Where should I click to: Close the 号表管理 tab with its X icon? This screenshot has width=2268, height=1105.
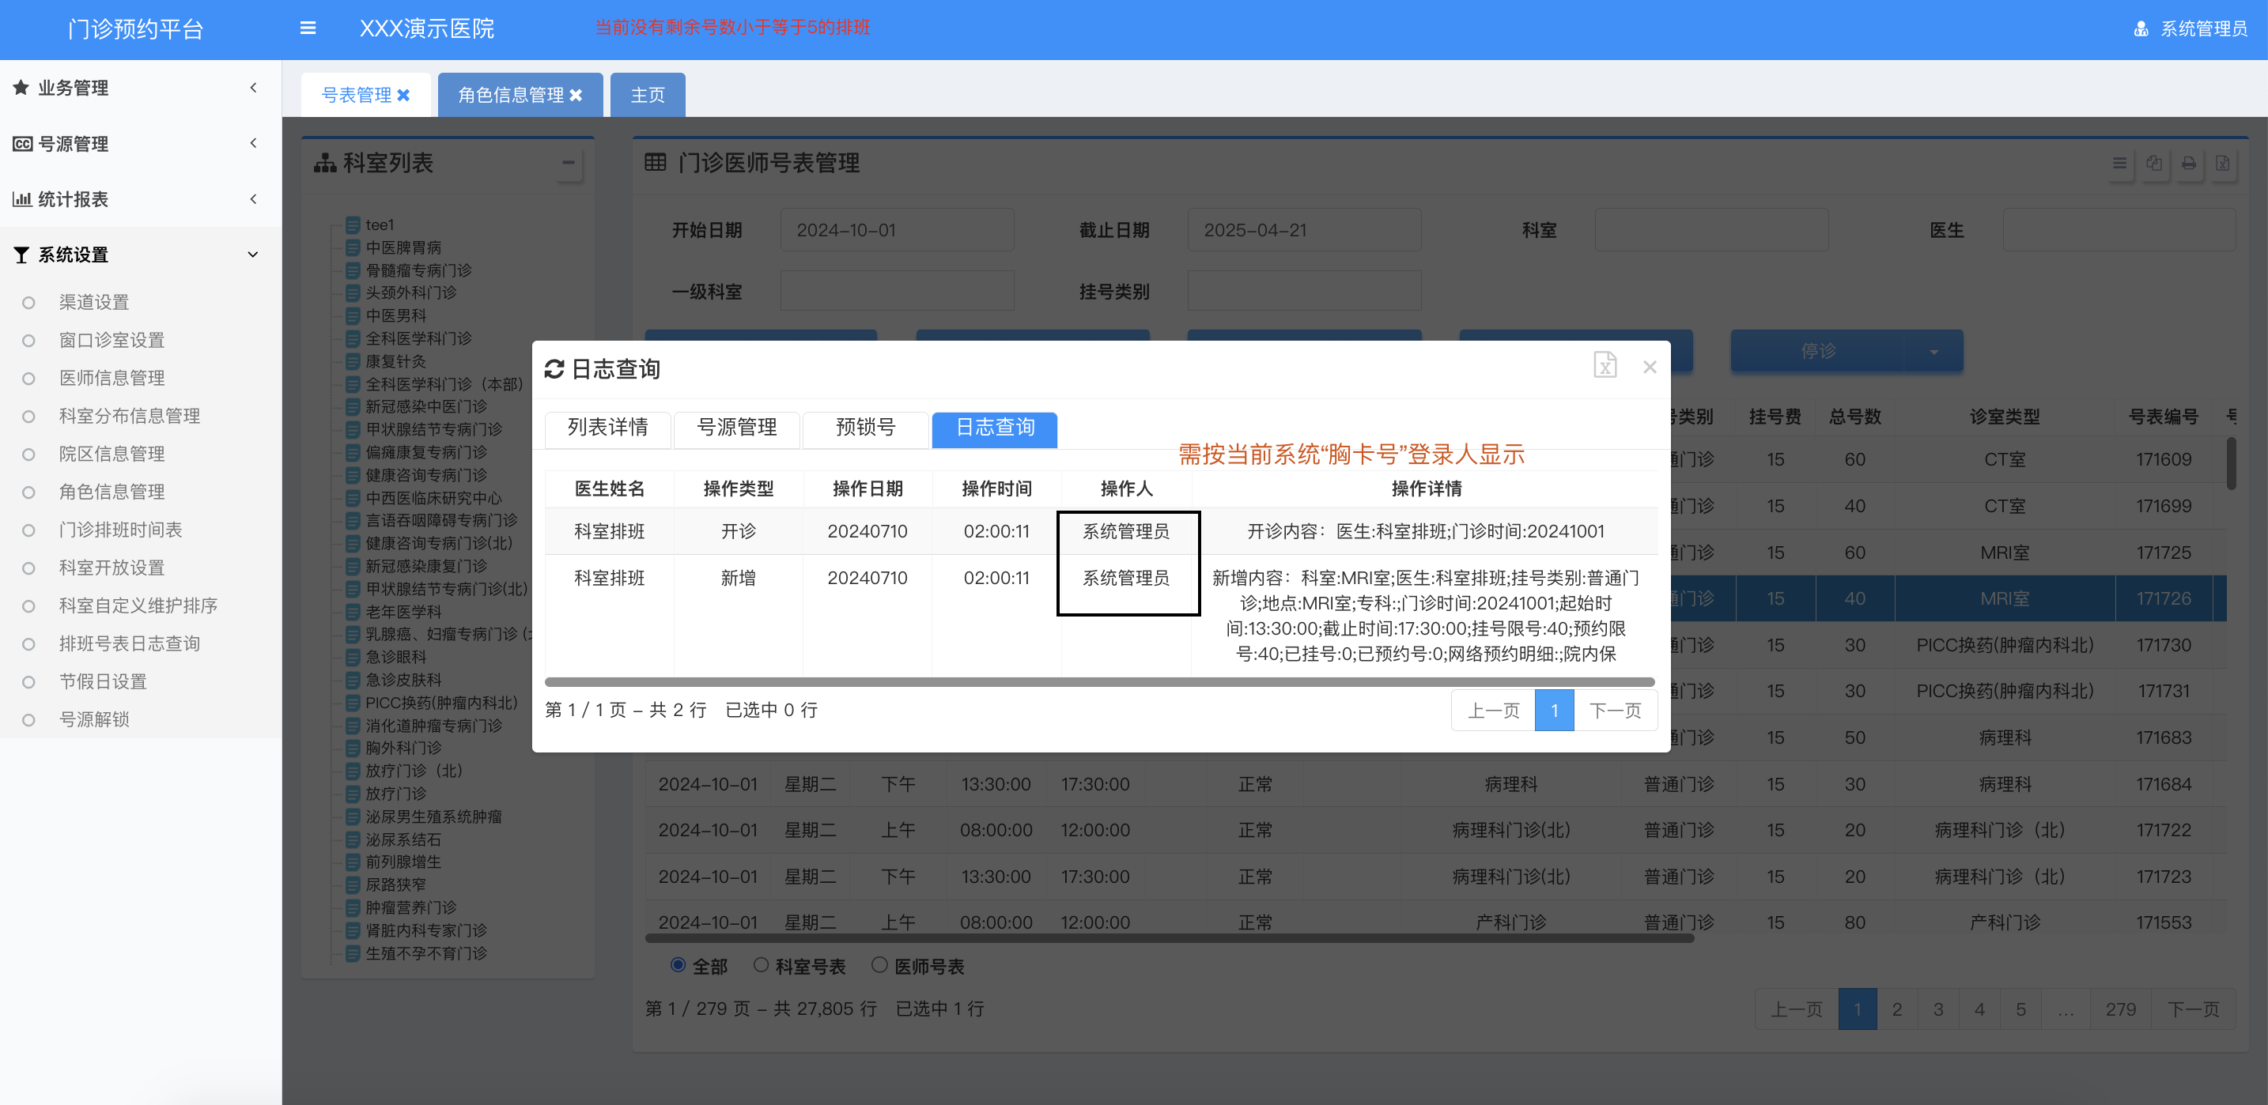(404, 95)
